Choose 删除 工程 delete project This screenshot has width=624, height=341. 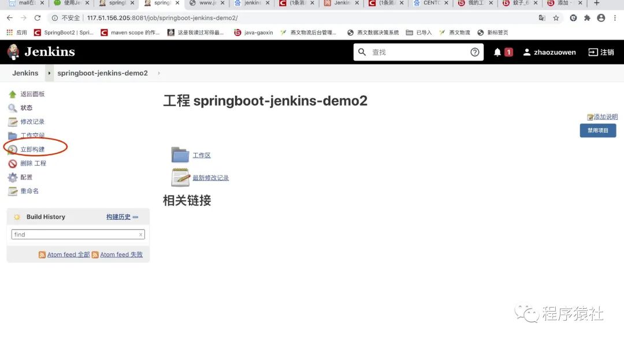(x=34, y=163)
